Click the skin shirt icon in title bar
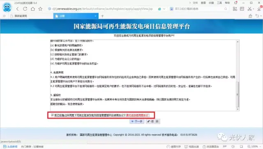 pyautogui.click(x=236, y=3)
